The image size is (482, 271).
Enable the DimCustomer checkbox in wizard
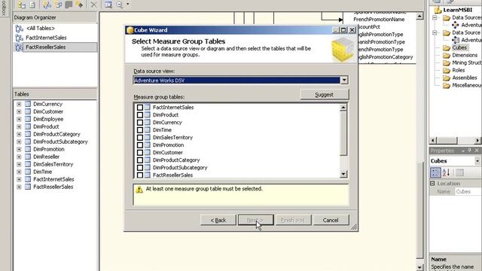click(x=140, y=152)
